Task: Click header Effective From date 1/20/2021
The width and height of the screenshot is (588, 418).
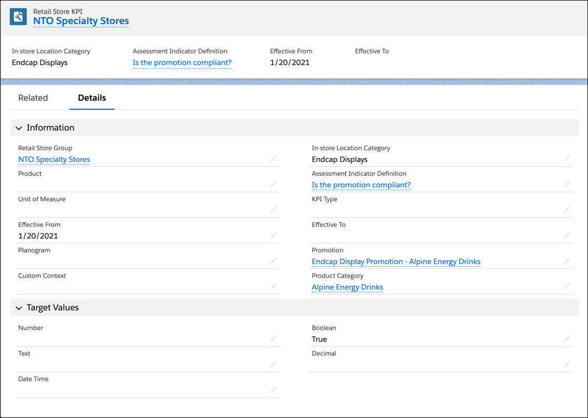Action: point(290,62)
